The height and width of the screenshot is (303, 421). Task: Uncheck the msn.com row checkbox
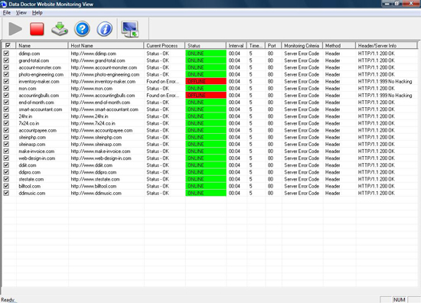6,88
